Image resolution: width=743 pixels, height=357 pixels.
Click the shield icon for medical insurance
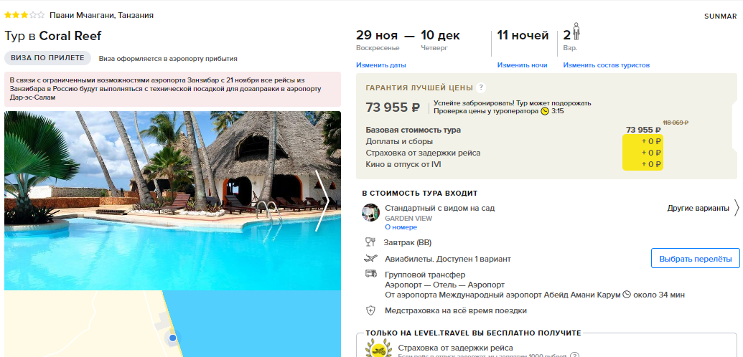[370, 310]
